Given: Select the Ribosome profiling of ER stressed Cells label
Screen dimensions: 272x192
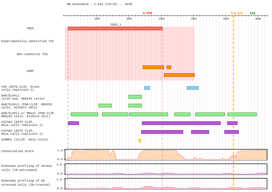Looking at the screenshot, I should (x=26, y=183).
